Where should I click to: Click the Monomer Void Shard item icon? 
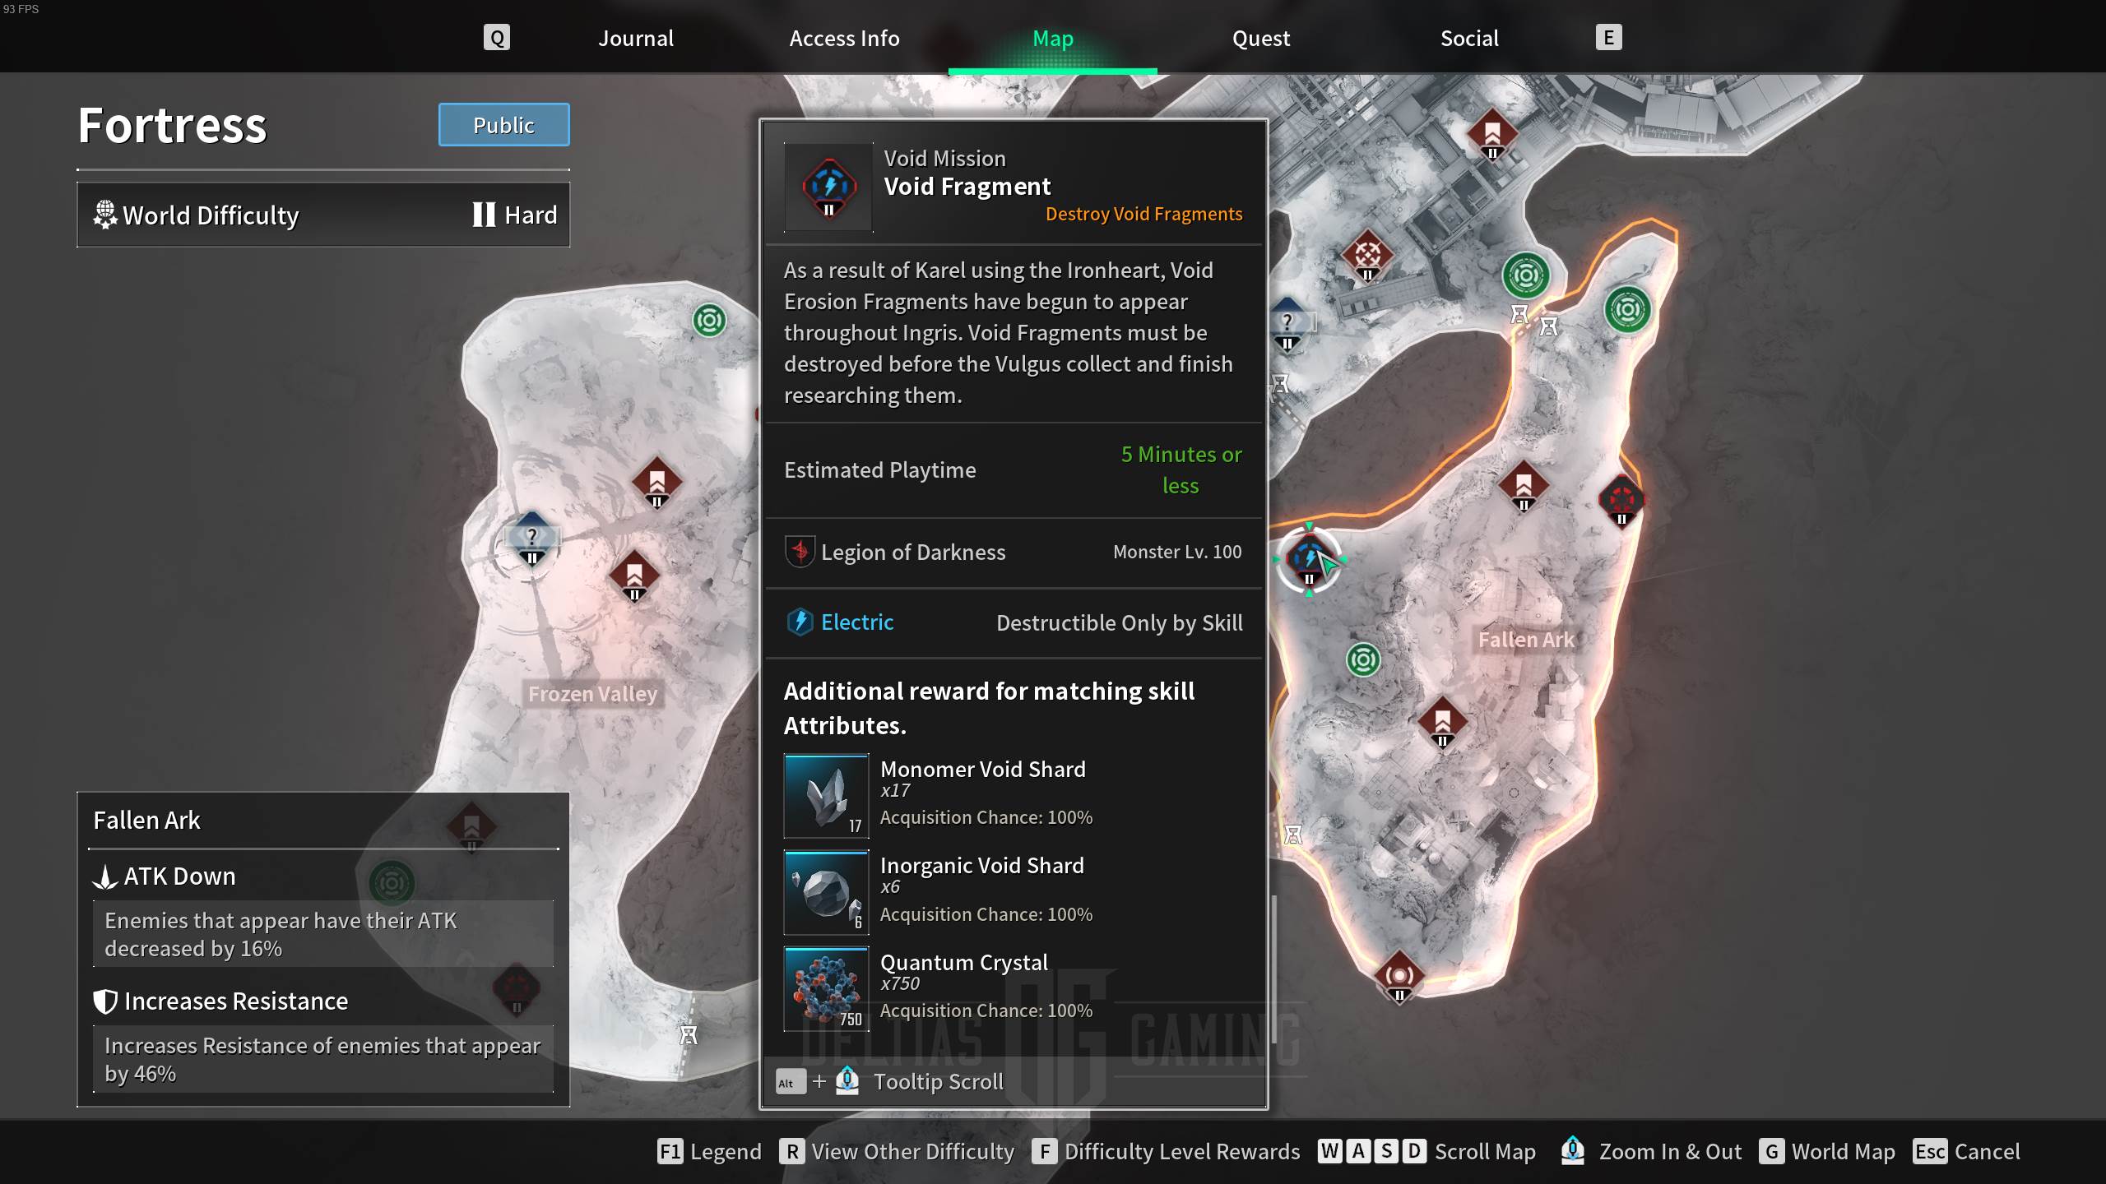coord(826,793)
